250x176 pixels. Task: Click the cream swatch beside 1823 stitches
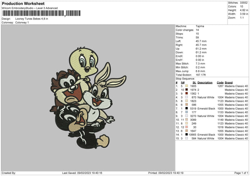point(187,101)
